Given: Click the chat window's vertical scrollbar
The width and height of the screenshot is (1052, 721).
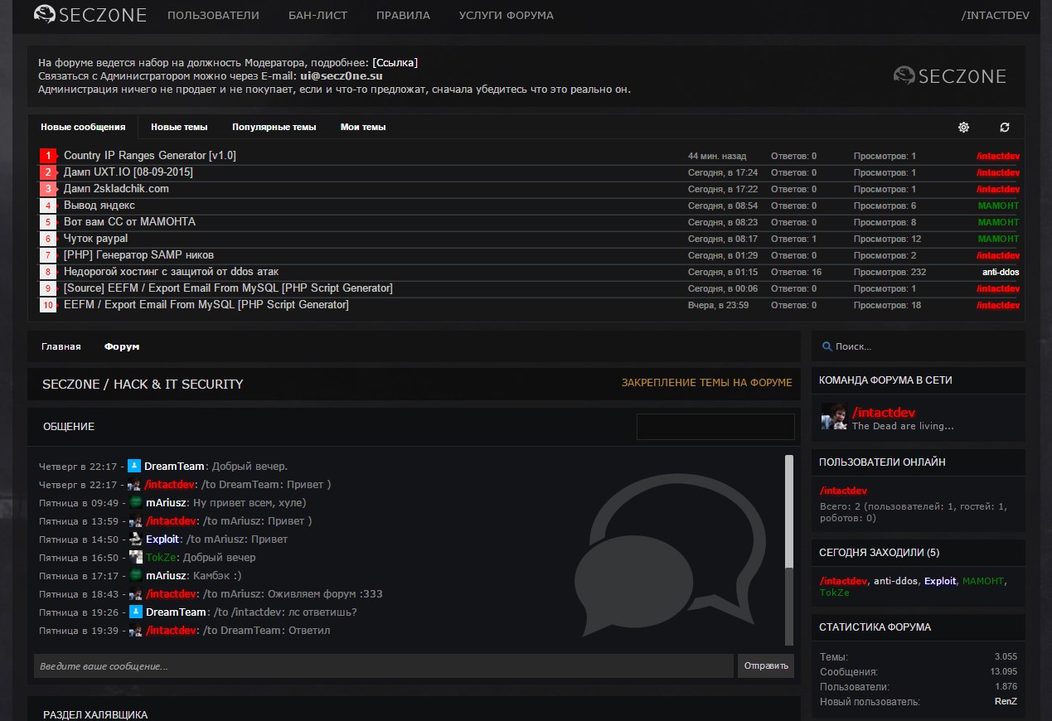Looking at the screenshot, I should (788, 514).
